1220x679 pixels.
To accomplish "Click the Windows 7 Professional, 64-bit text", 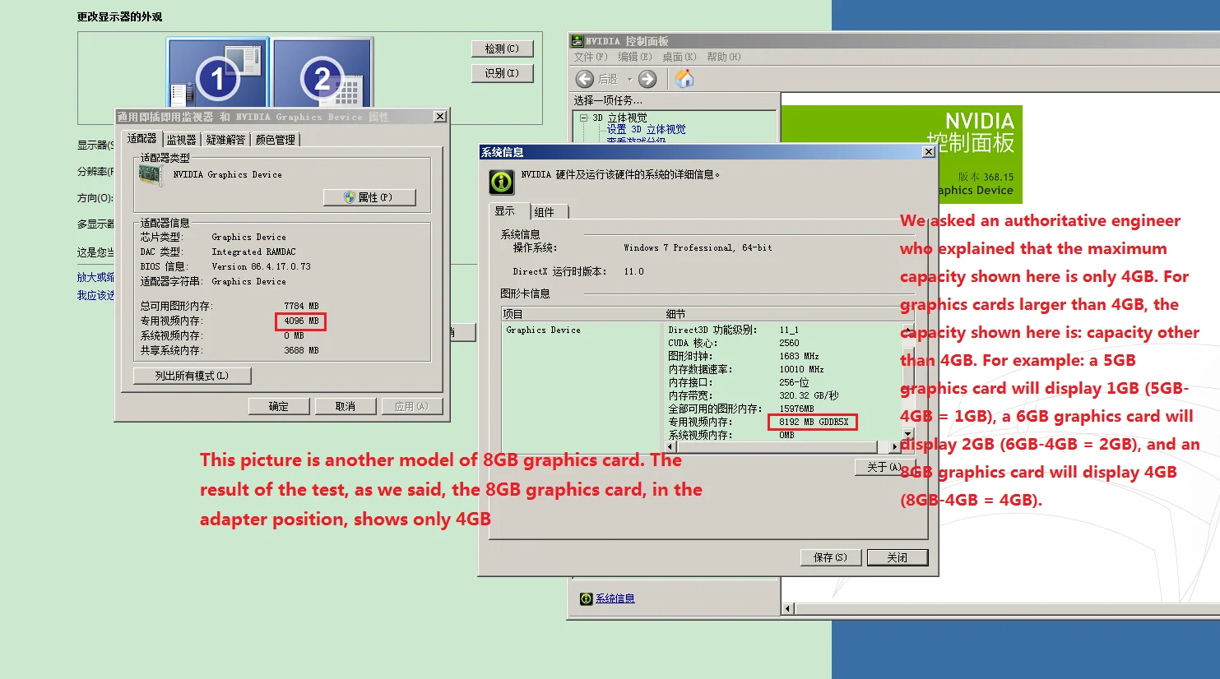I will tap(698, 247).
